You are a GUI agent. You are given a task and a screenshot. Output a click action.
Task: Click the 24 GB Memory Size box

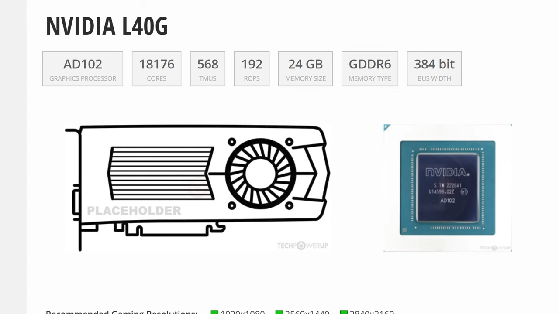[x=305, y=69]
